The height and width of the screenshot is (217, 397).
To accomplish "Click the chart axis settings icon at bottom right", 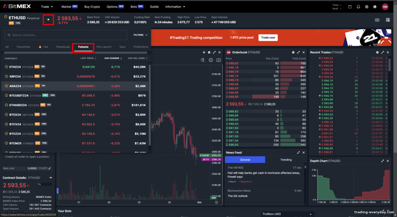I will coord(216,202).
